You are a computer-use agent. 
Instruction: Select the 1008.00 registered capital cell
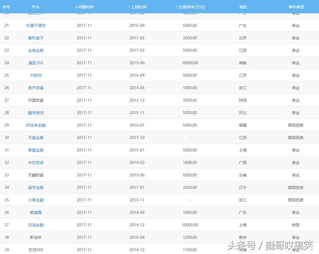tap(190, 162)
